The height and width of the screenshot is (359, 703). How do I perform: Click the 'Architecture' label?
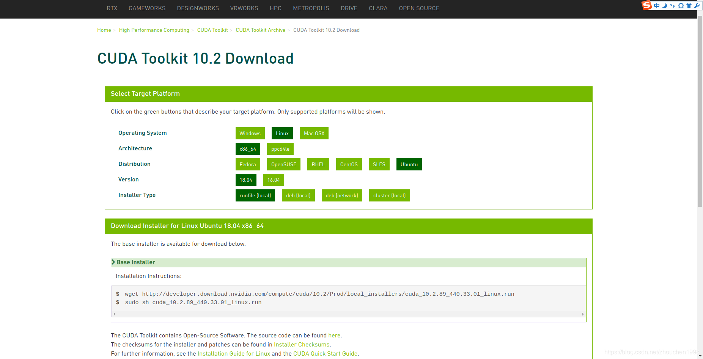point(135,148)
